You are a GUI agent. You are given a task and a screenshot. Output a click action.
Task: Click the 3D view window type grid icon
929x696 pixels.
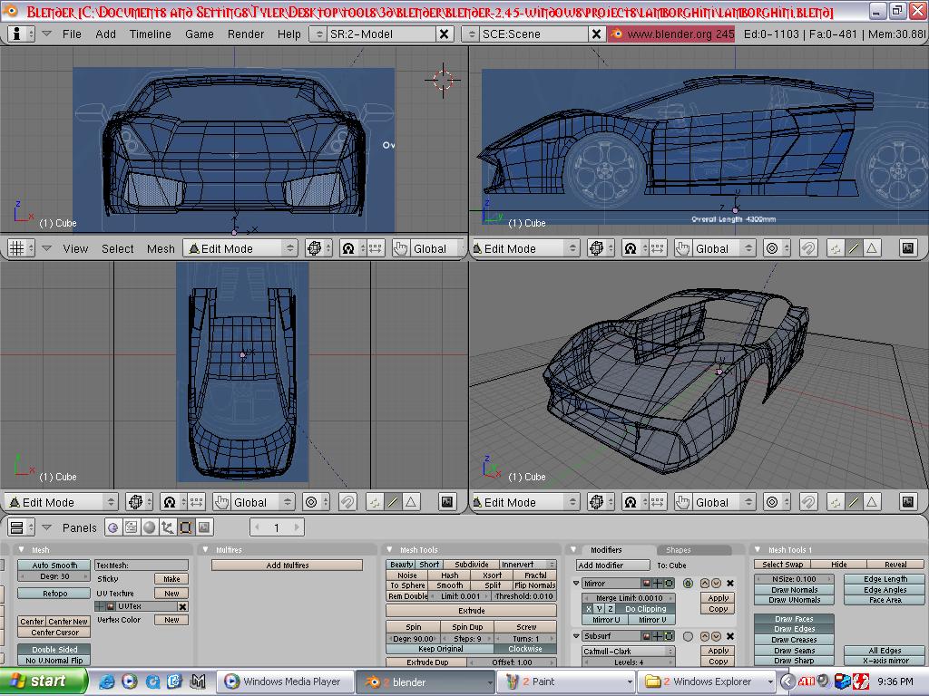(x=22, y=248)
